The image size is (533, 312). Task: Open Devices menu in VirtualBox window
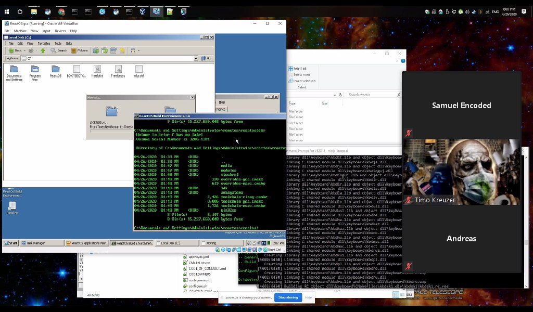coord(60,31)
